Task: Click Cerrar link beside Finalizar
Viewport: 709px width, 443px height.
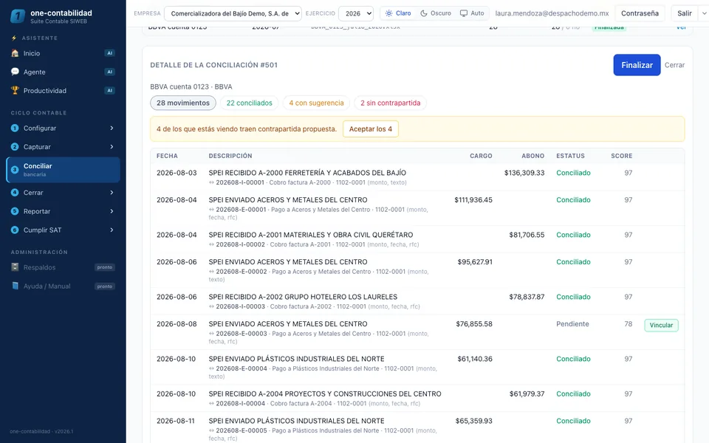Action: [674, 65]
